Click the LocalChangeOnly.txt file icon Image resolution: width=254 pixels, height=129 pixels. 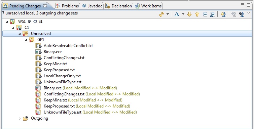[x=38, y=76]
